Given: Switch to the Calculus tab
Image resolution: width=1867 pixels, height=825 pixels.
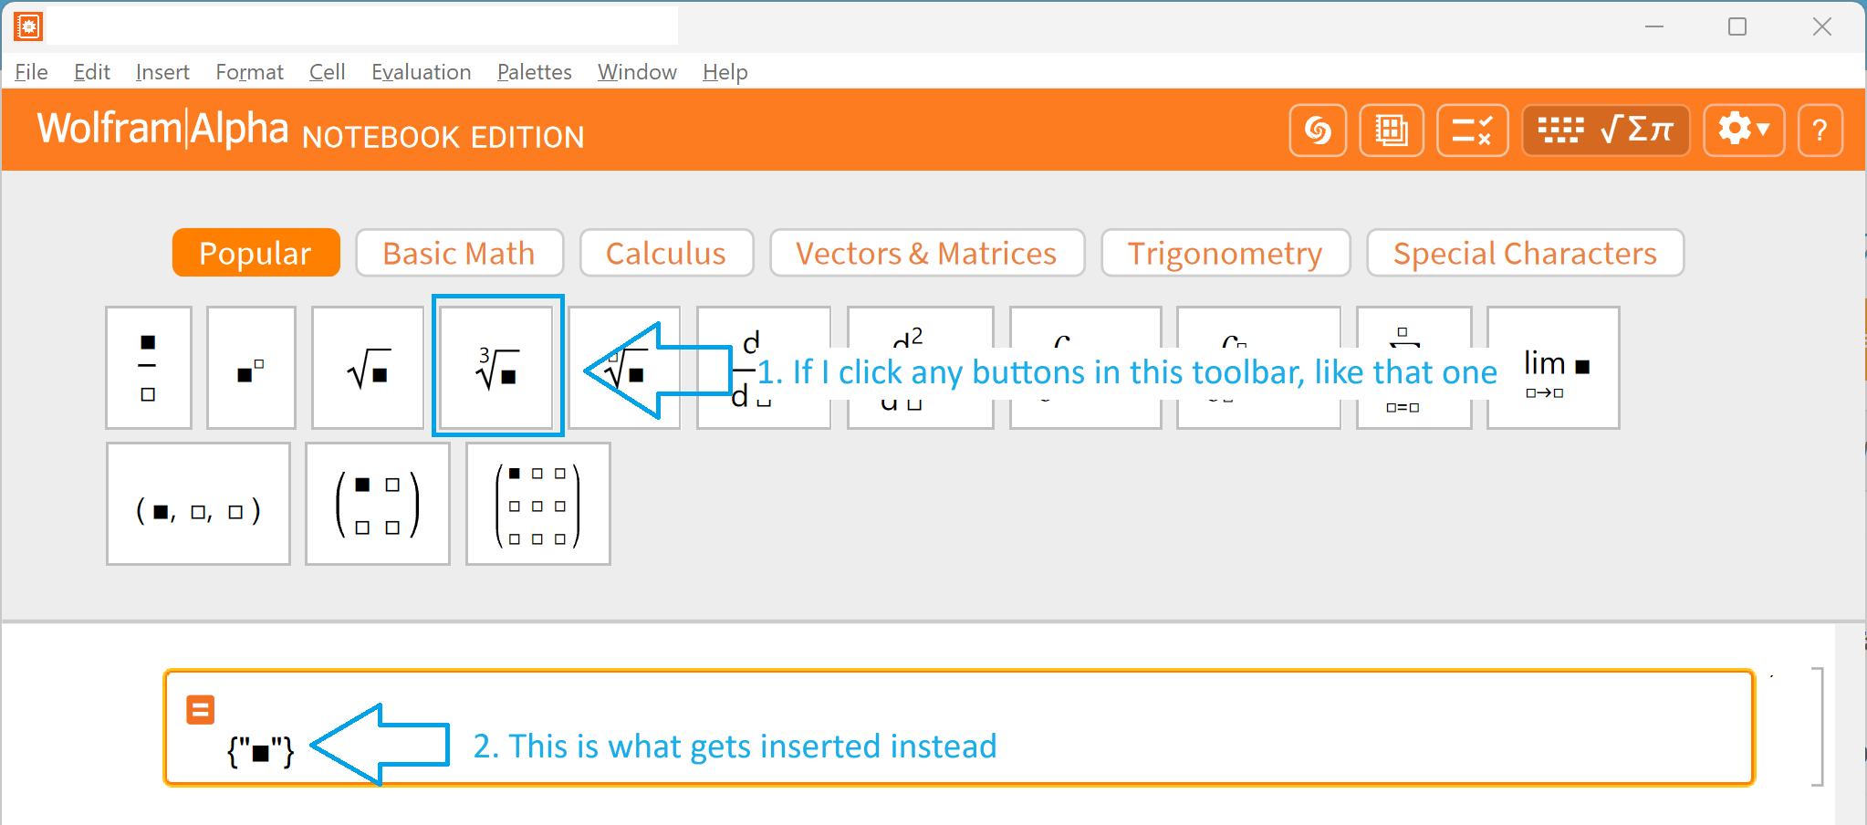Looking at the screenshot, I should (666, 253).
